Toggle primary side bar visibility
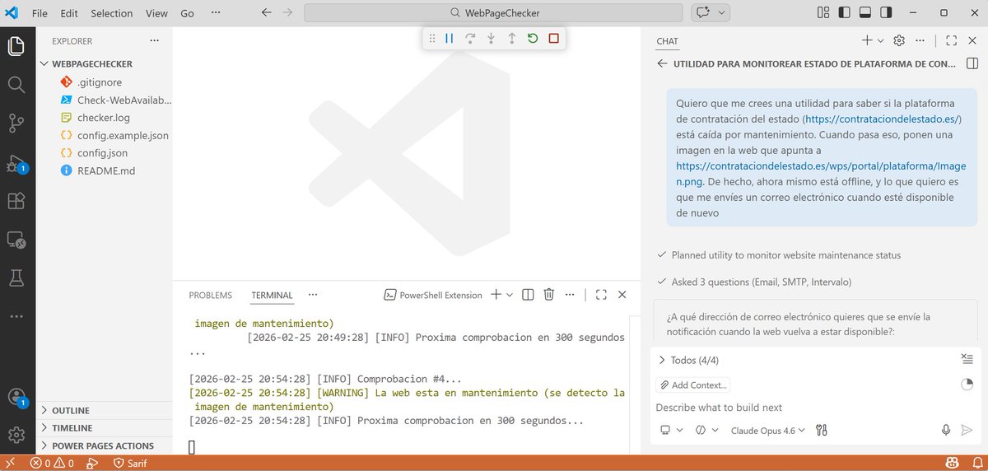This screenshot has width=988, height=471. click(845, 13)
